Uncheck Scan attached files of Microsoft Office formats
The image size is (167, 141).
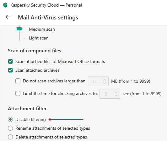pos(10,61)
